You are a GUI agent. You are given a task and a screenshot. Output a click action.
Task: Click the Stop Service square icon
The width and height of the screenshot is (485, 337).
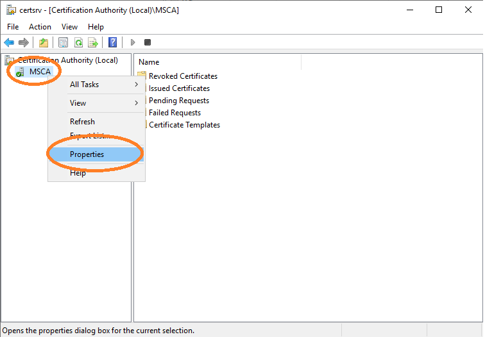point(148,42)
